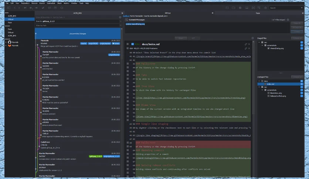This screenshot has height=179, width=309.
Task: Open the Submodule menu
Action: coord(51,3)
